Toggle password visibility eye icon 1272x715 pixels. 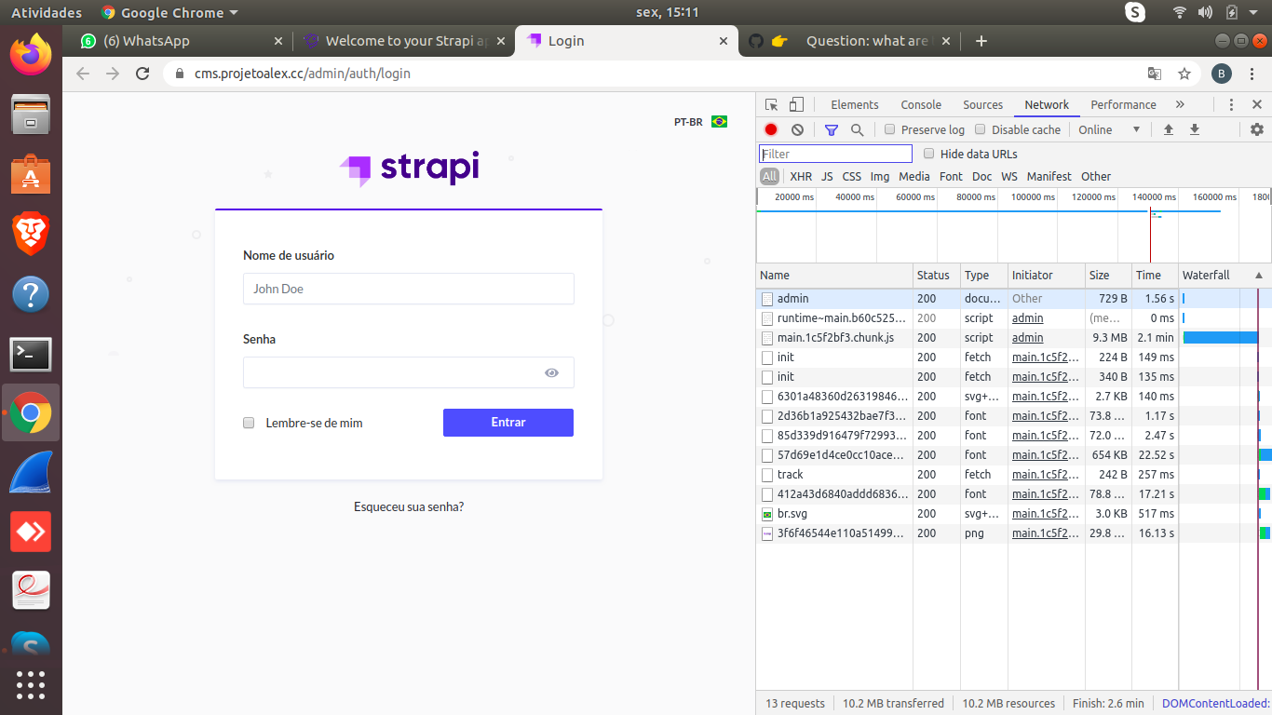coord(552,372)
